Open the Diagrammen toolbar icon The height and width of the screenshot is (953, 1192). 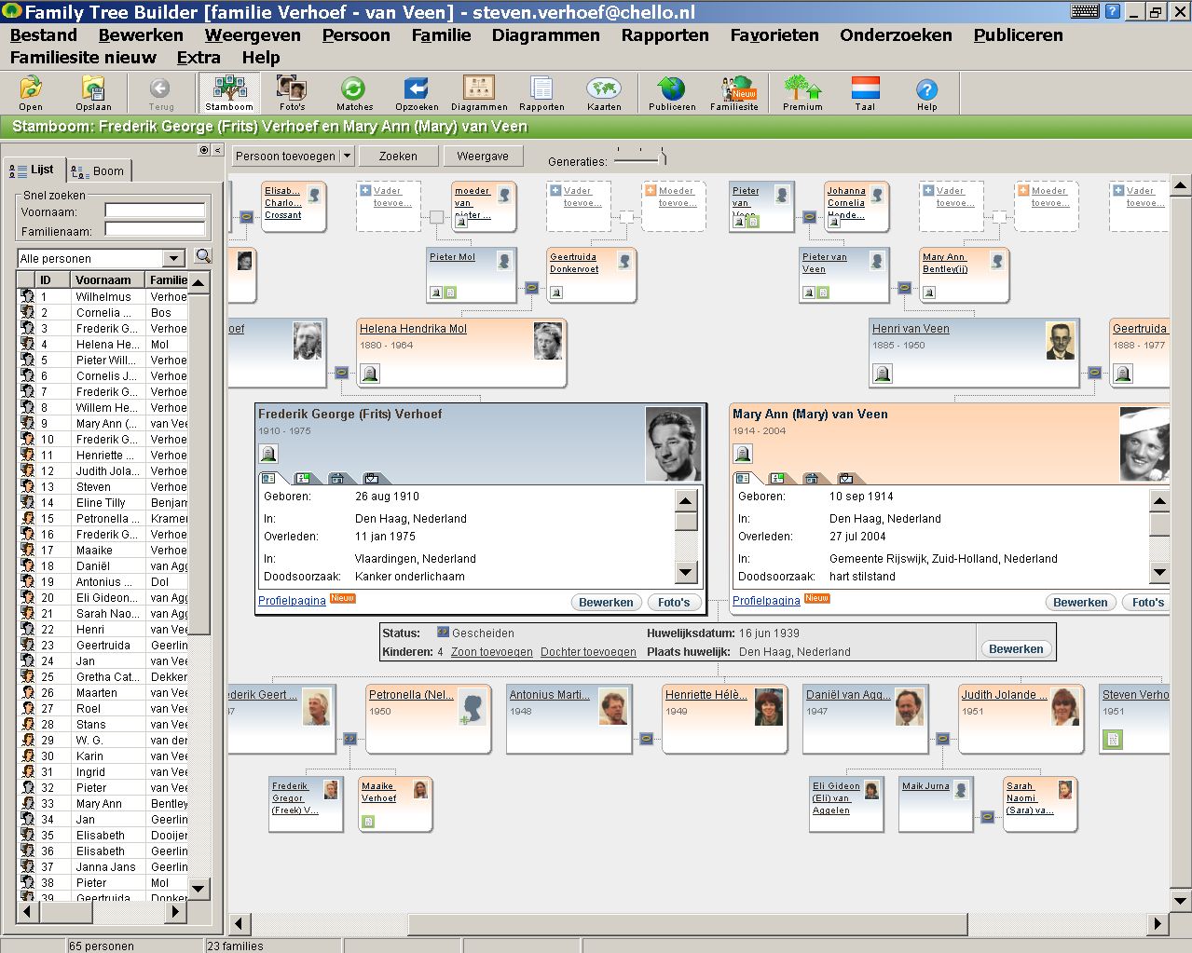(479, 93)
